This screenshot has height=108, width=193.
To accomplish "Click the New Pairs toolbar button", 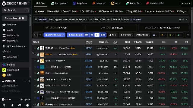I will click(142, 35).
